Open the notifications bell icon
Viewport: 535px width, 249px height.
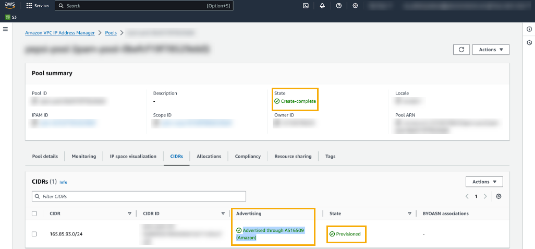(x=322, y=6)
